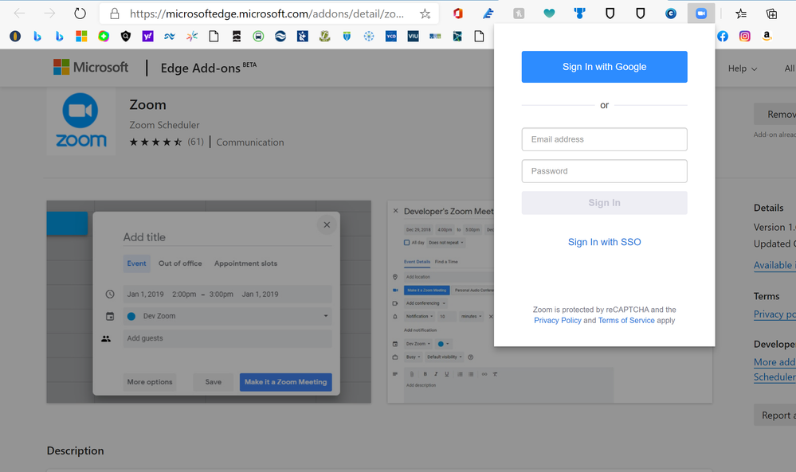The height and width of the screenshot is (472, 796).
Task: Click the blue medal rewards extension icon
Action: pyautogui.click(x=579, y=14)
